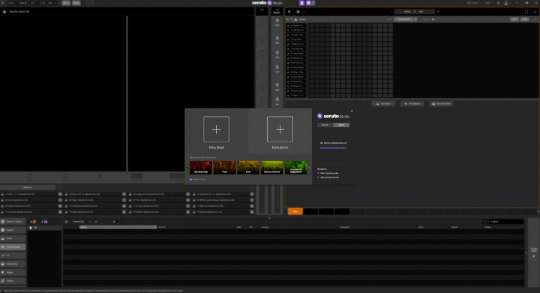Sort by the SONG column header

(118, 227)
